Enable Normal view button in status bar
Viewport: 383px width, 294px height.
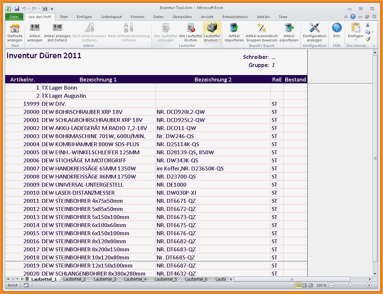click(298, 285)
